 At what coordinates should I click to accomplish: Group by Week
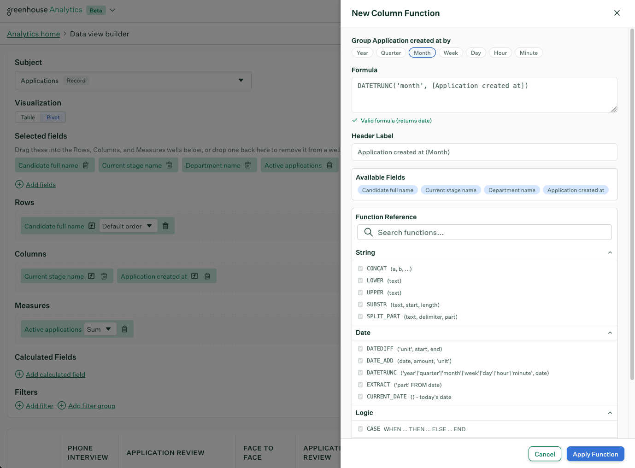(x=451, y=53)
